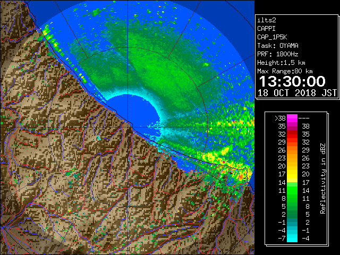
Task: Click the red 32 dBZ legend swatch
Action: click(x=292, y=134)
